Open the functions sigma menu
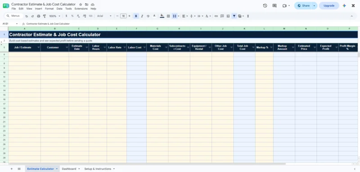 click(248, 16)
